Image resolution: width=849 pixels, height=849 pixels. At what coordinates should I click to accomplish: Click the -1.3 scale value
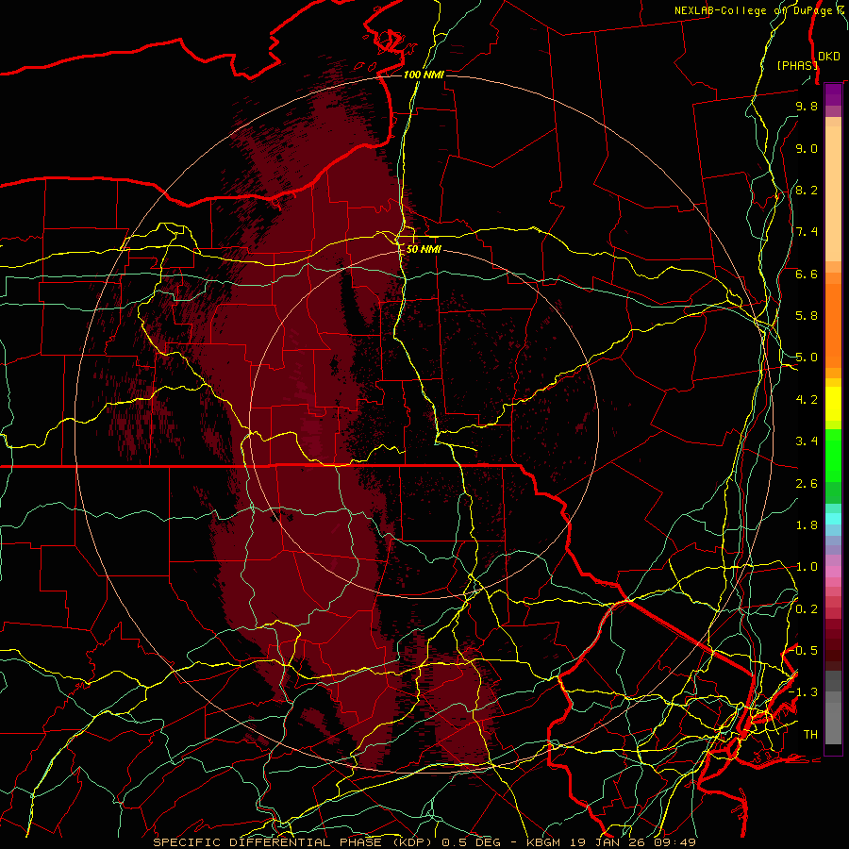803,692
